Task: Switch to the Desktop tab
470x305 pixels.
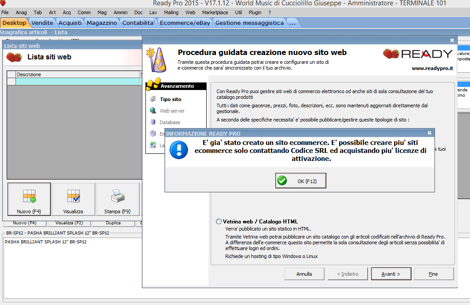Action: [x=14, y=23]
